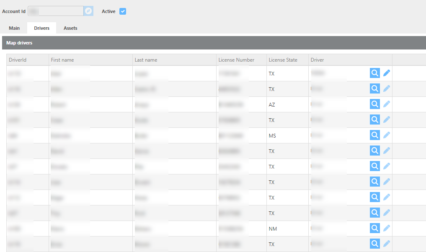Edit the driver with license state AZ
The height and width of the screenshot is (252, 426).
387,104
